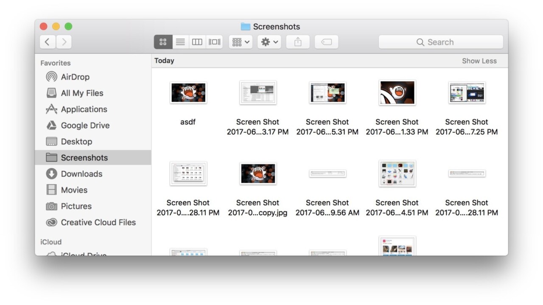
Task: Select the asdf image thumbnail
Action: click(188, 92)
